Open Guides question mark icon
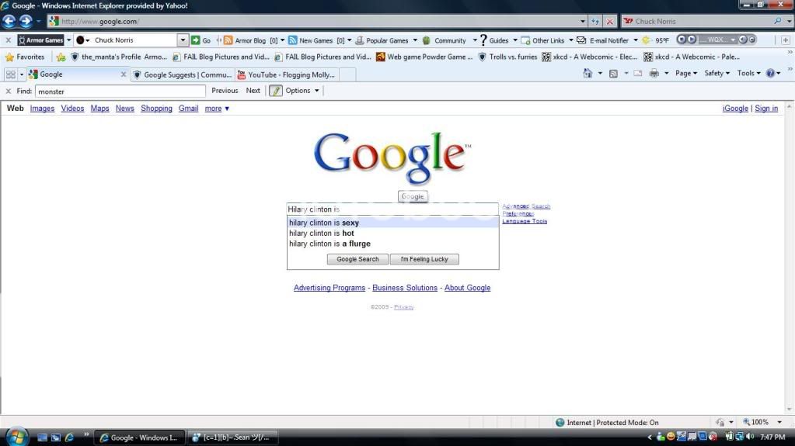The height and width of the screenshot is (446, 795). coord(483,40)
